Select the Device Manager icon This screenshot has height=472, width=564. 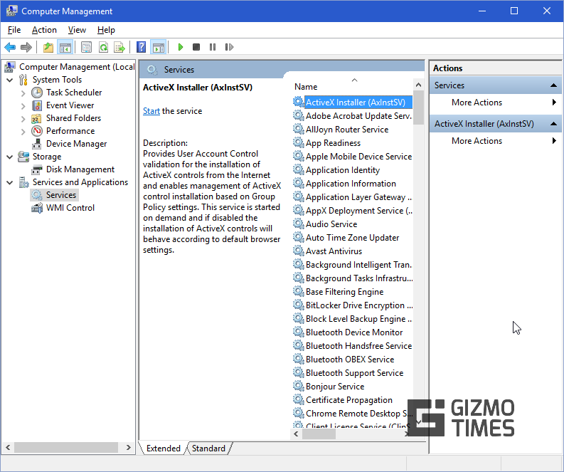[36, 144]
